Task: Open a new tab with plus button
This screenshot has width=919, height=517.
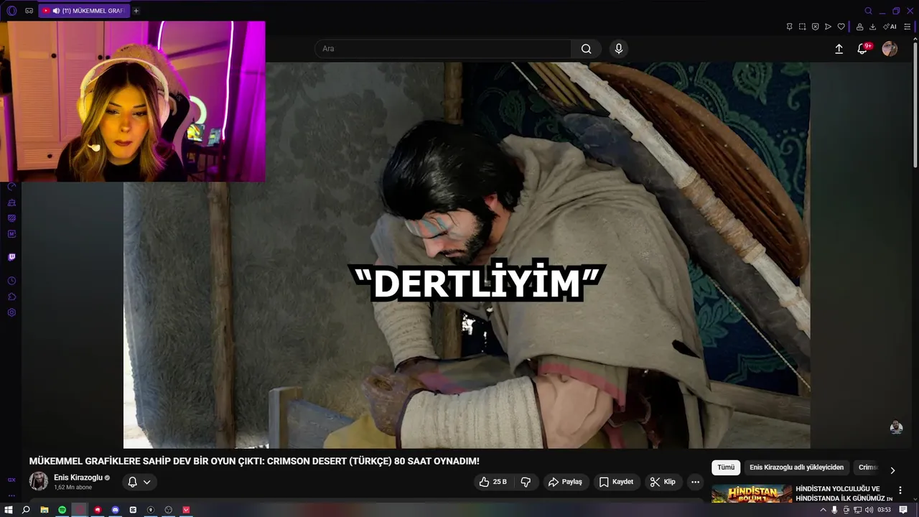Action: pos(136,11)
